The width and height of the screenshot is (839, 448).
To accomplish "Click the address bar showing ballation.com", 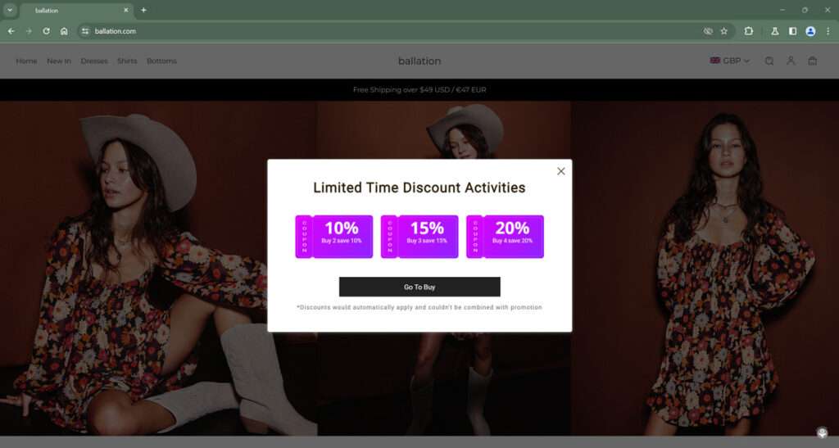I will pos(328,31).
